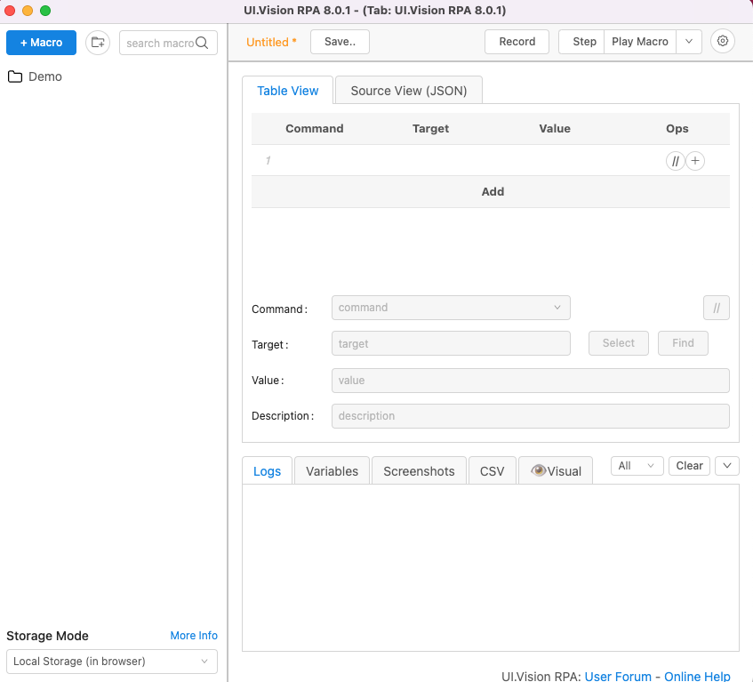The width and height of the screenshot is (753, 682).
Task: Expand the chevron next to Clear button
Action: (x=726, y=466)
